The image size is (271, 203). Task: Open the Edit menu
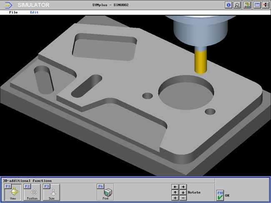34,12
